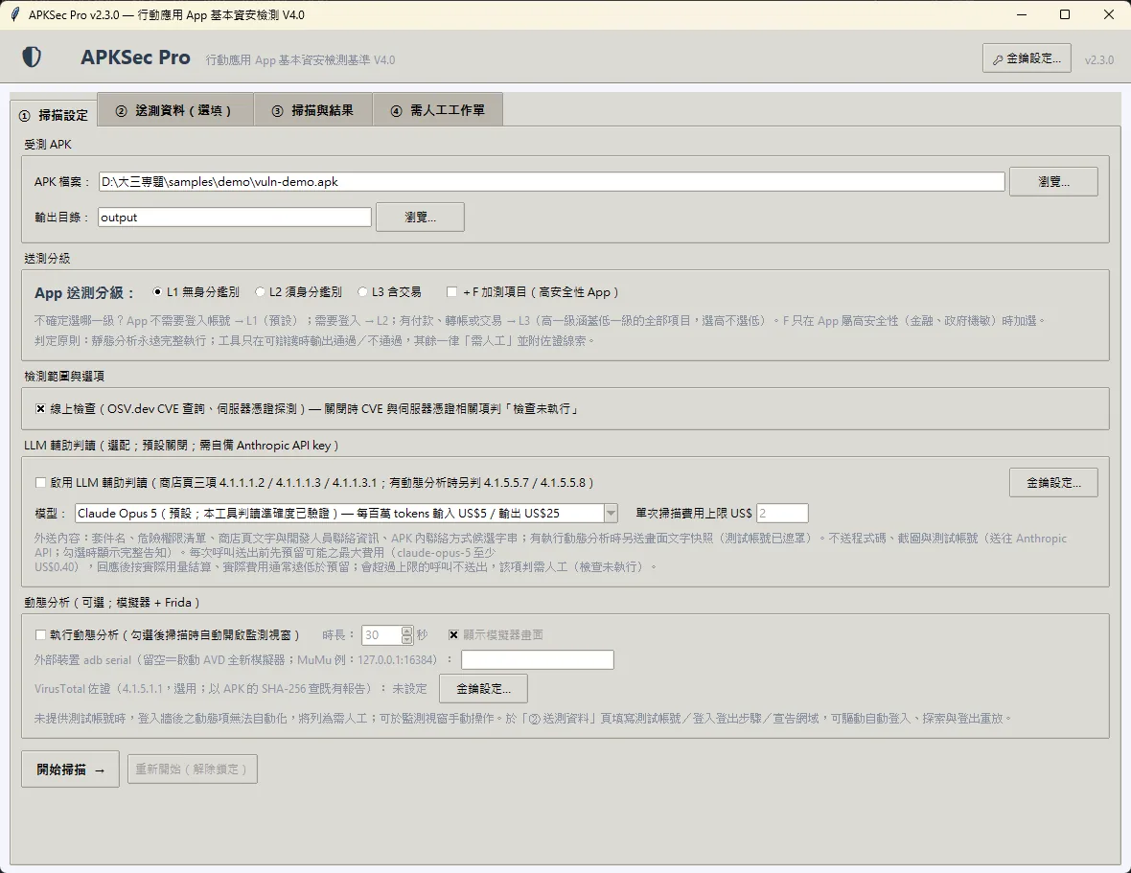Switch to the ② 送測資料（選填）tab
Screen dimensions: 1131x873
pyautogui.click(x=175, y=110)
